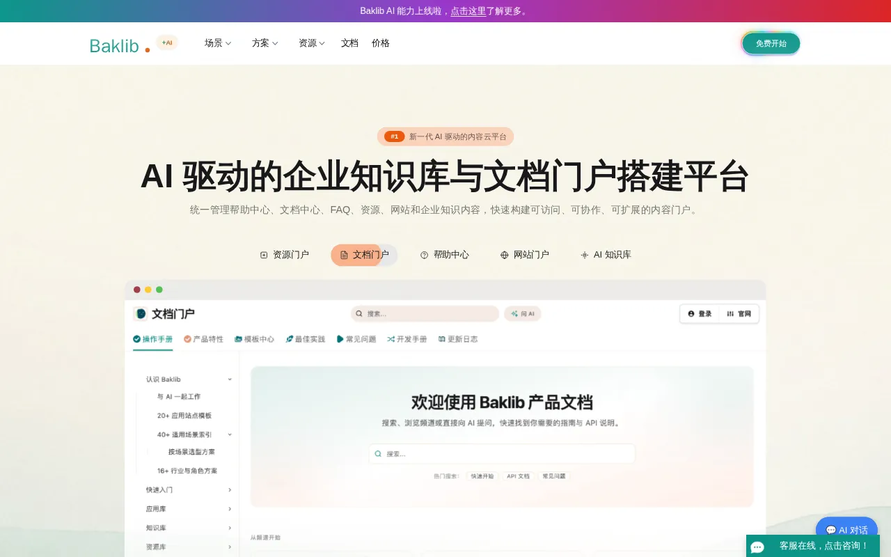
Task: Click the 登录 user icon in preview
Action: (x=691, y=314)
